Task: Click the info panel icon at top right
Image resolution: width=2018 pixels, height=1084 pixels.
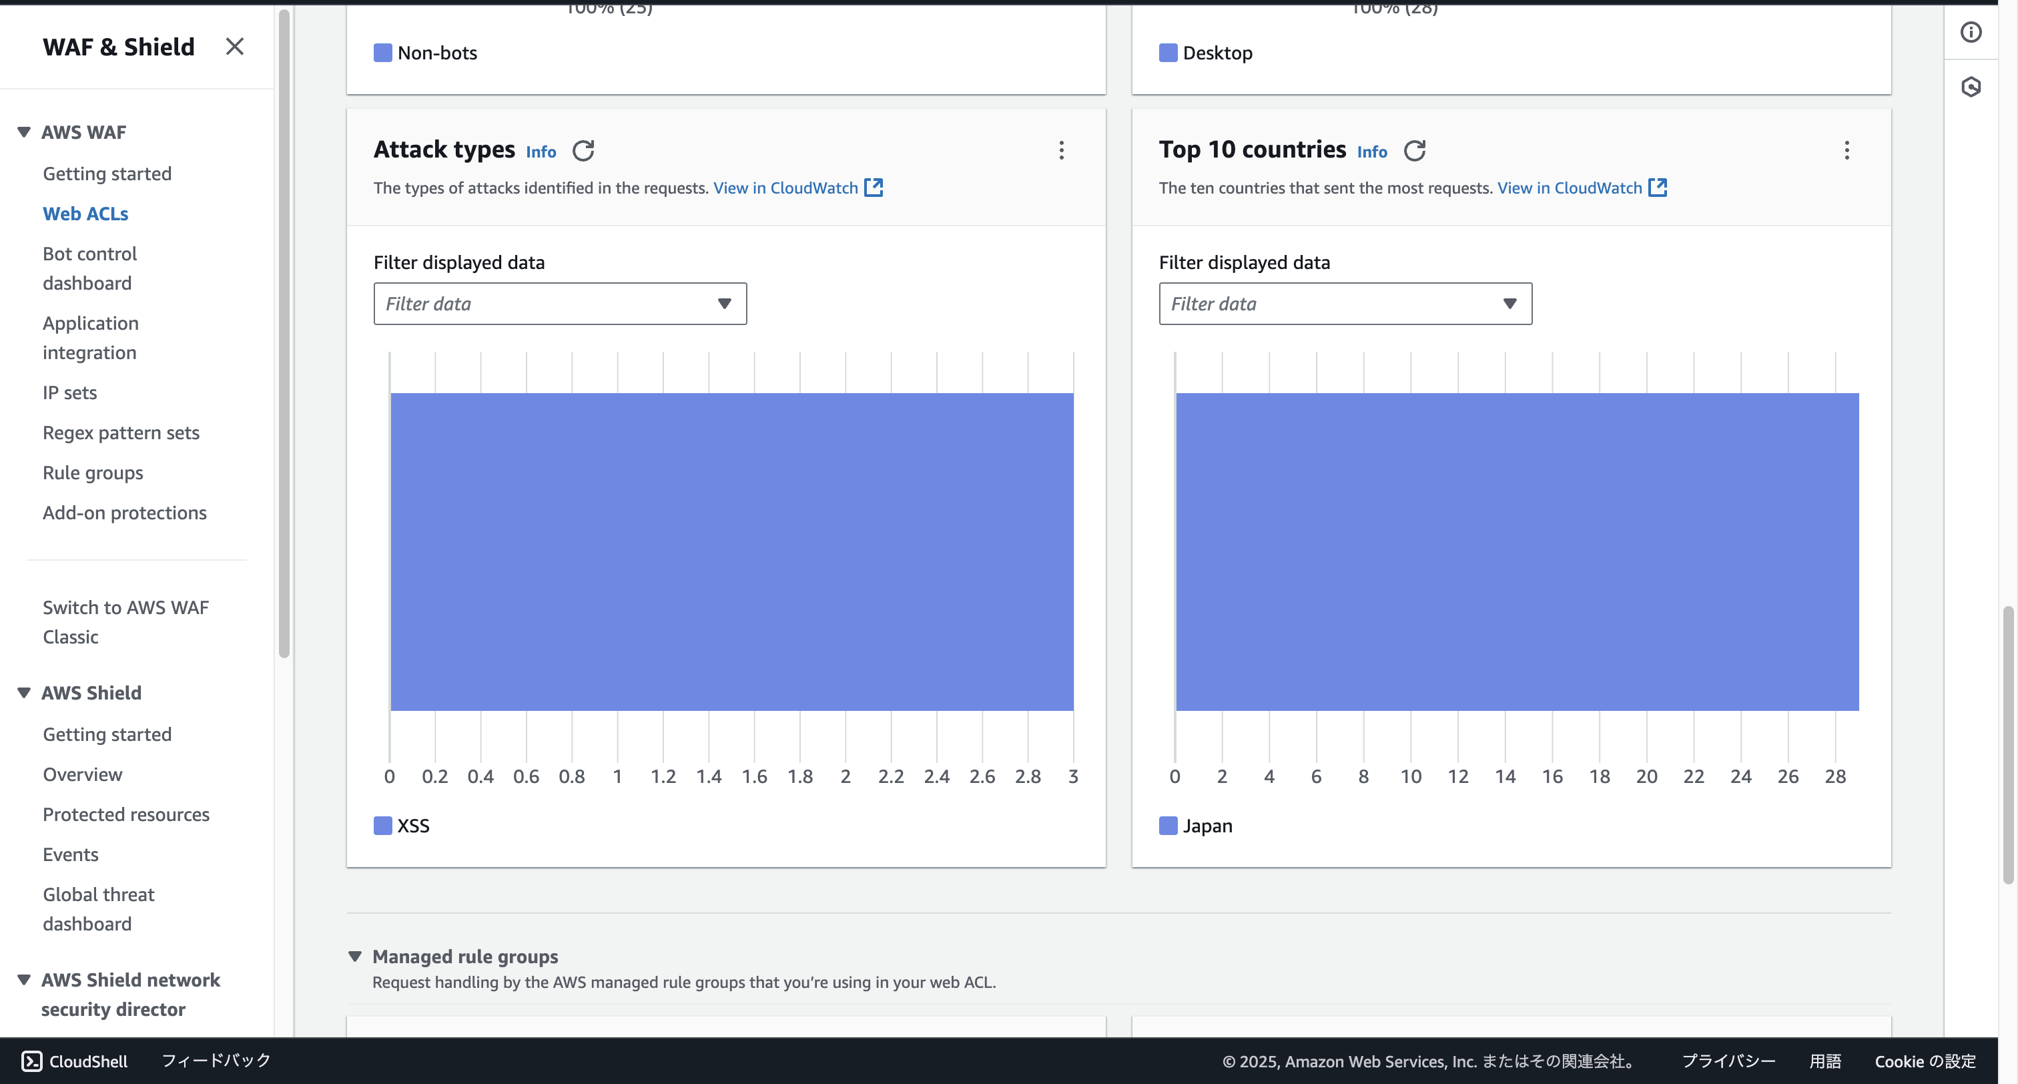Action: [x=1971, y=32]
